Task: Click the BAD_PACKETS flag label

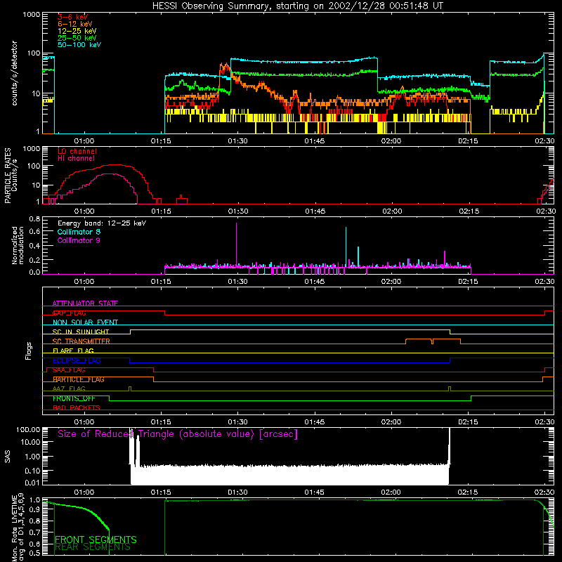Action: click(x=77, y=407)
